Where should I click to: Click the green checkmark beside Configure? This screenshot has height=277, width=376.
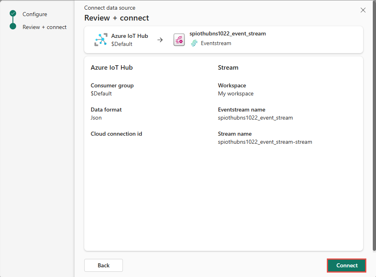pyautogui.click(x=12, y=14)
